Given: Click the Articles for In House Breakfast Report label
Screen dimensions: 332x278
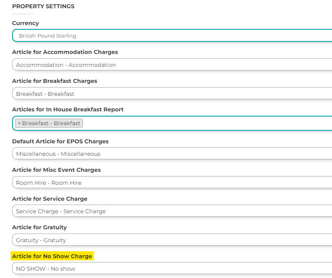Looking at the screenshot, I should point(68,110).
